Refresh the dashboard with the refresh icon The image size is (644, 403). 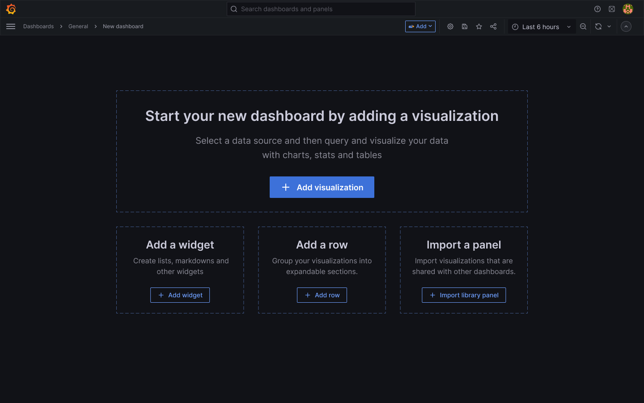598,26
